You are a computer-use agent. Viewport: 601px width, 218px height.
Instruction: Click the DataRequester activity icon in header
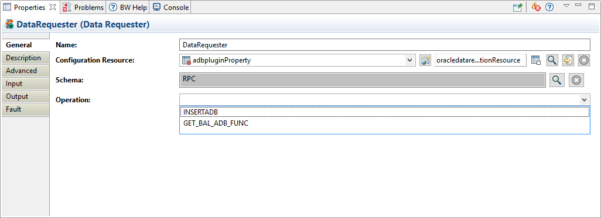click(9, 25)
